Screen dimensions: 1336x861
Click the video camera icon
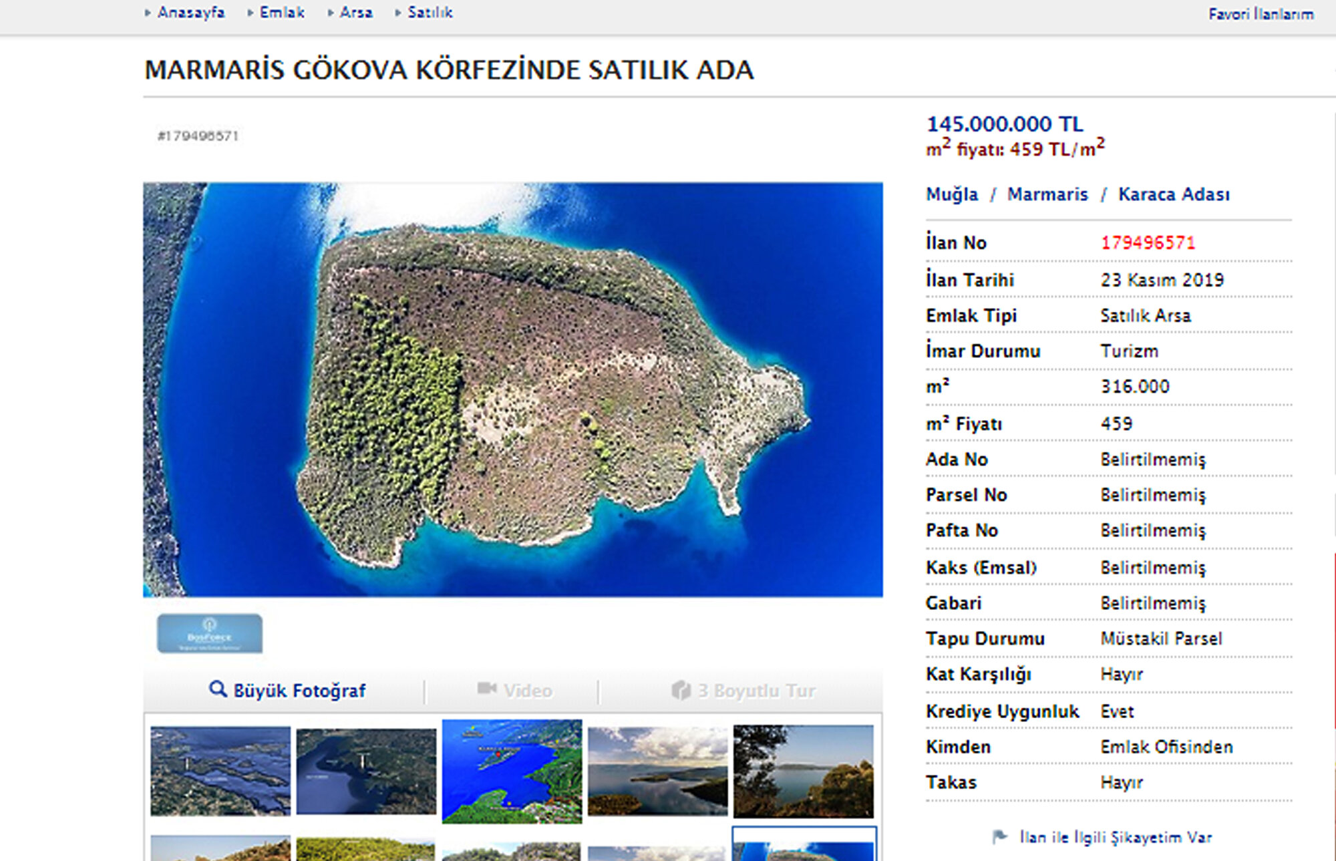tap(487, 689)
